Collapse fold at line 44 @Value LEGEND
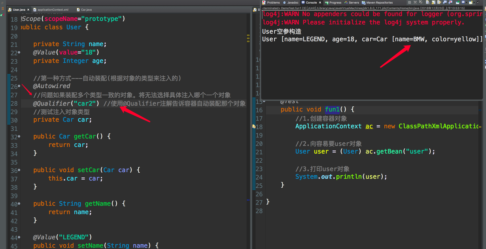This screenshot has height=249, width=486. 19,237
